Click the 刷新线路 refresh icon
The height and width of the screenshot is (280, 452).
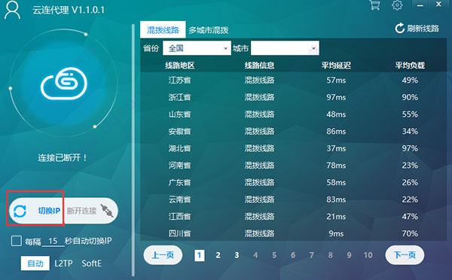coord(399,29)
